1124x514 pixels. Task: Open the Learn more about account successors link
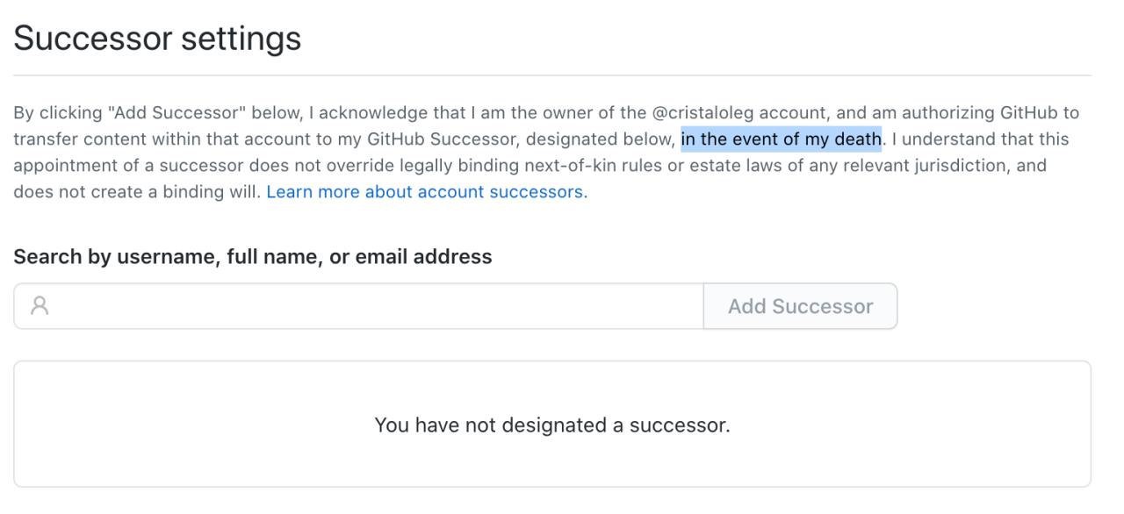click(x=425, y=191)
